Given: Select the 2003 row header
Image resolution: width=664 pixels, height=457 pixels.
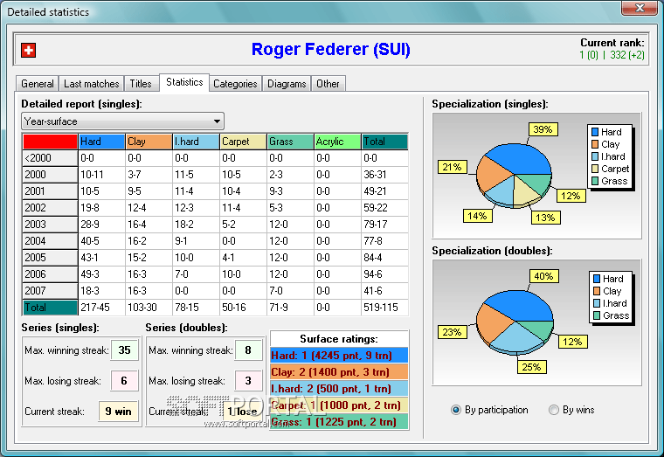Looking at the screenshot, I should pos(50,224).
